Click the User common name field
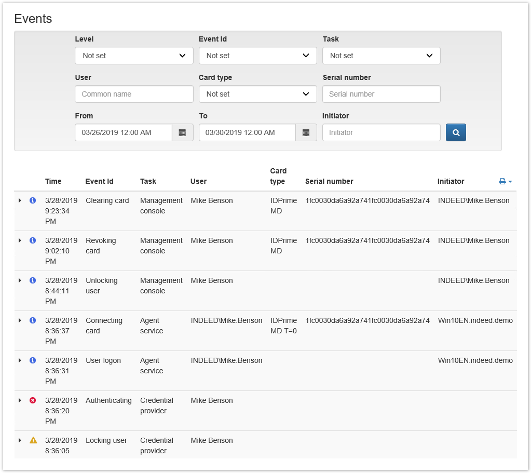This screenshot has width=531, height=473. (x=134, y=94)
